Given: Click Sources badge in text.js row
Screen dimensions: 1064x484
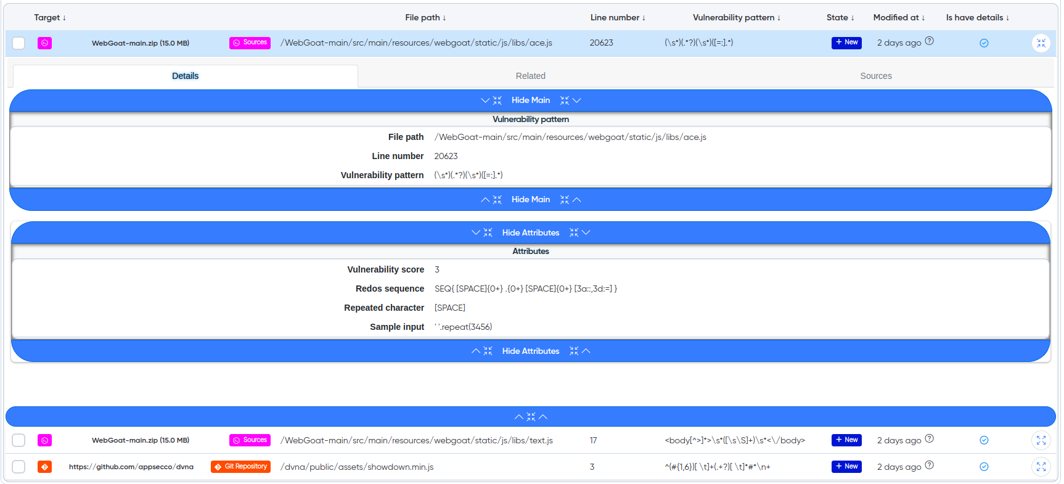Looking at the screenshot, I should tap(250, 440).
